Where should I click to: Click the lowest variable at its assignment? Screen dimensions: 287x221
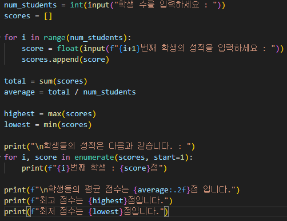pyautogui.click(x=17, y=125)
